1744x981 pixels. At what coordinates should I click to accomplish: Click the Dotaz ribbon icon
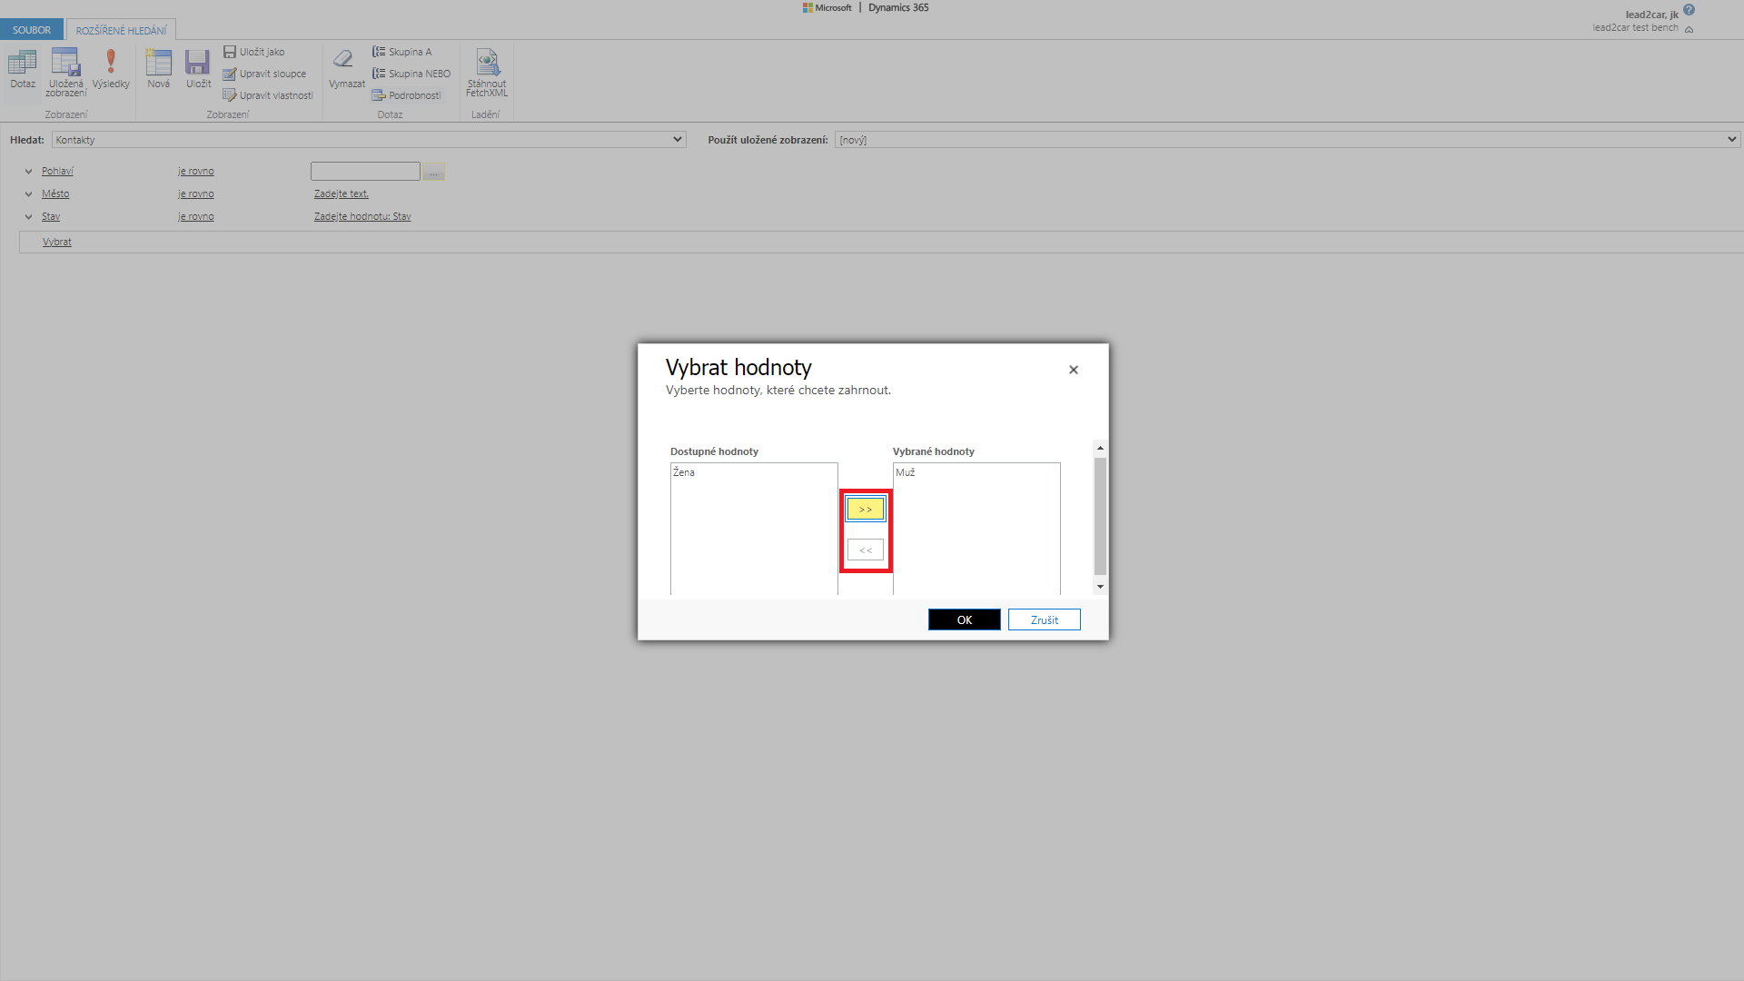pyautogui.click(x=23, y=64)
